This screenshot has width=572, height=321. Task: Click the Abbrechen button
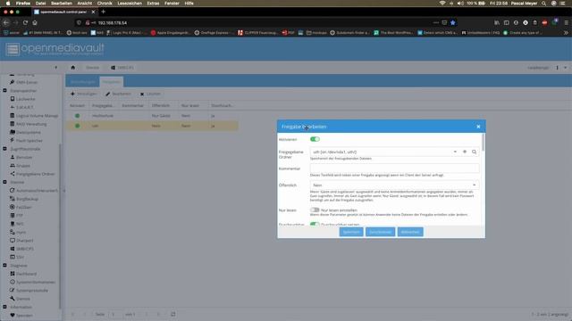[410, 232]
